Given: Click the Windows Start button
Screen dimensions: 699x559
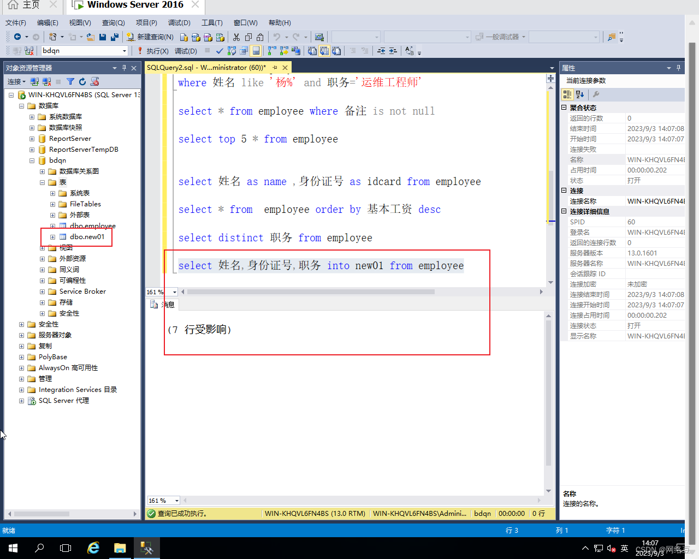Looking at the screenshot, I should pyautogui.click(x=13, y=548).
